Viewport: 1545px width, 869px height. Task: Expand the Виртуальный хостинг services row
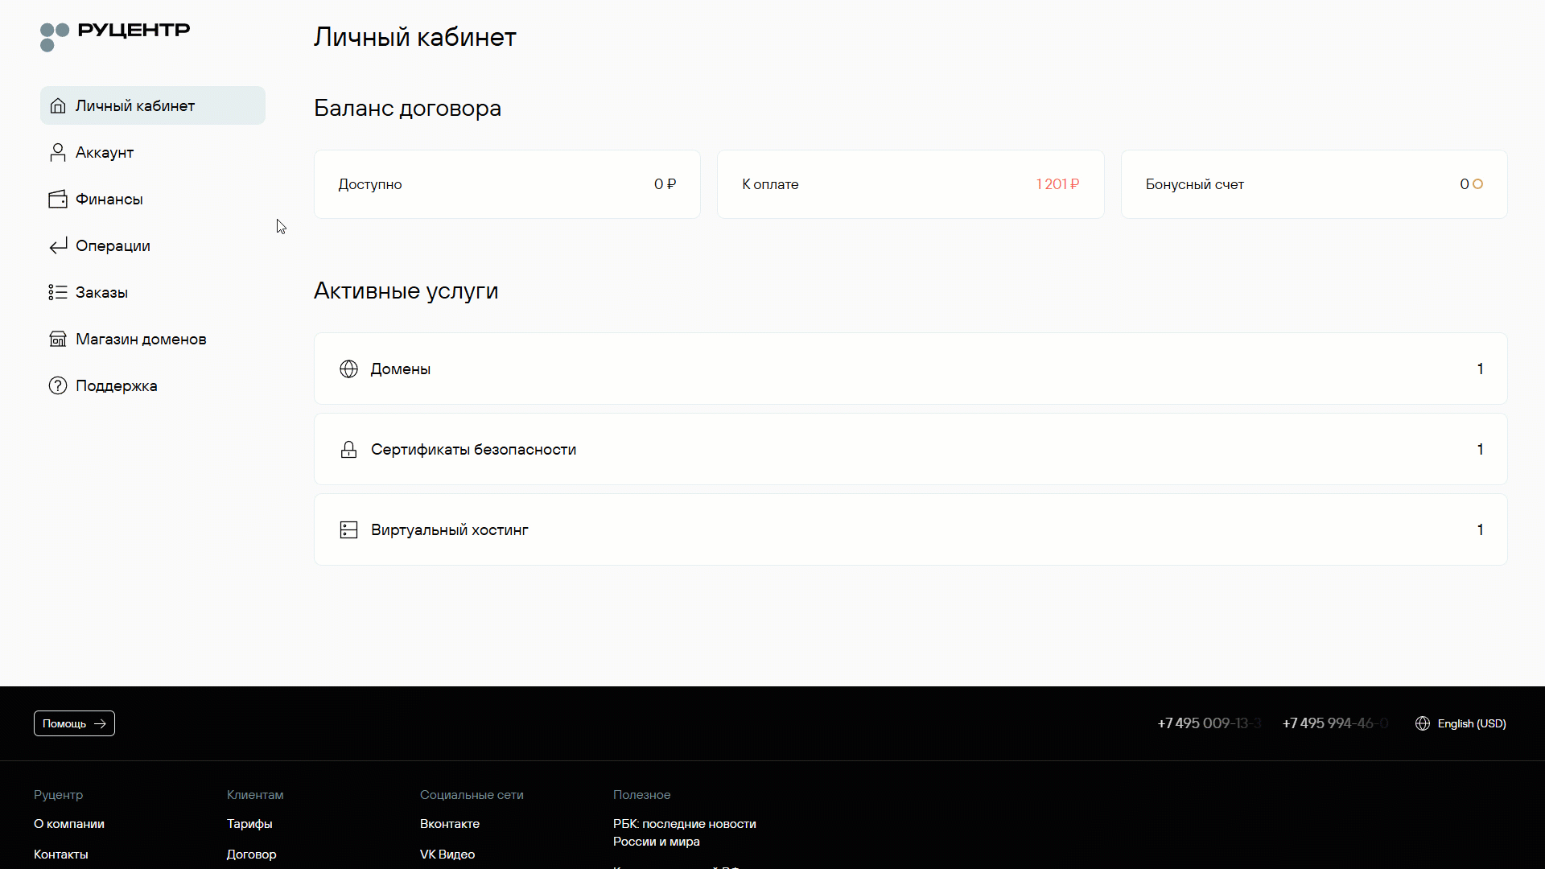click(909, 529)
